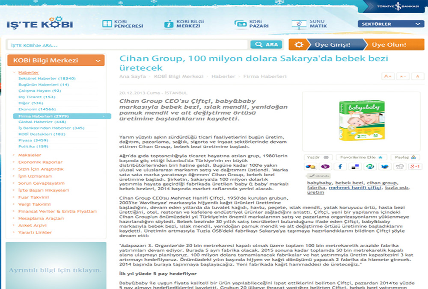Click the ARA search button
The width and height of the screenshot is (428, 289).
[266, 44]
